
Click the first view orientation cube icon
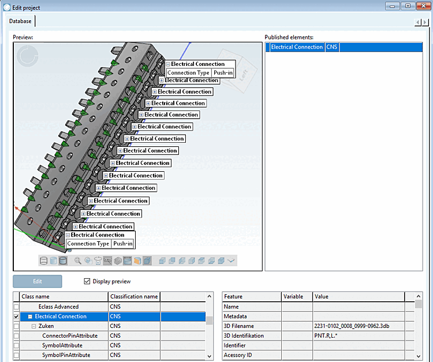pyautogui.click(x=162, y=261)
